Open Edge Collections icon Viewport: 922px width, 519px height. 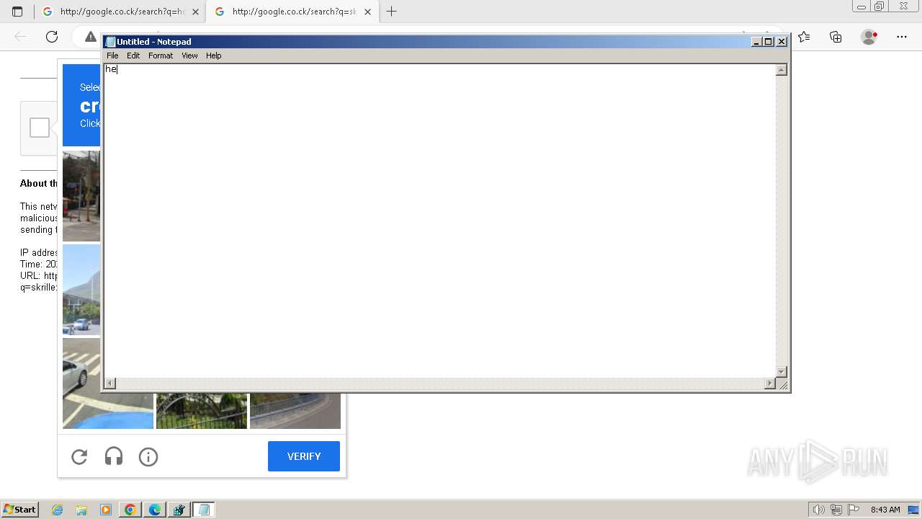click(836, 37)
